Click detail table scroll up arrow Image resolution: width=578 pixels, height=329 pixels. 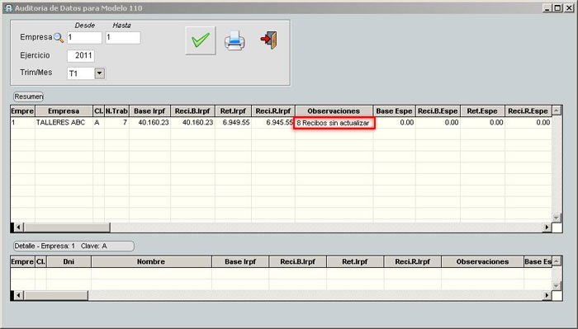pyautogui.click(x=557, y=261)
